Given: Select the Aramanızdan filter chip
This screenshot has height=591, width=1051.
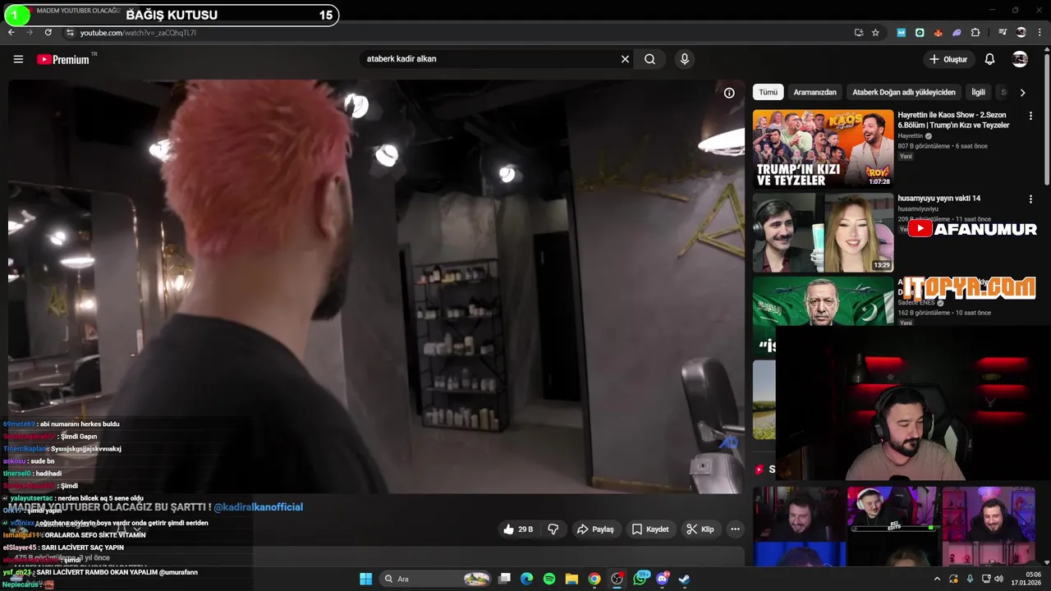Looking at the screenshot, I should [815, 93].
